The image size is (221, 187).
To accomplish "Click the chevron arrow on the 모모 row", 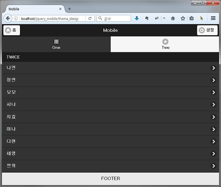I will coord(214,92).
